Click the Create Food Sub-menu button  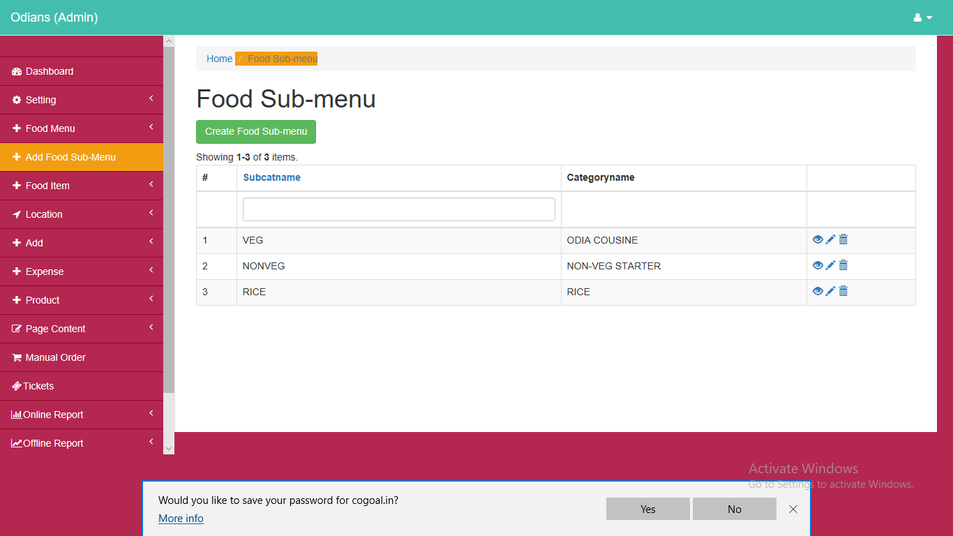point(256,131)
